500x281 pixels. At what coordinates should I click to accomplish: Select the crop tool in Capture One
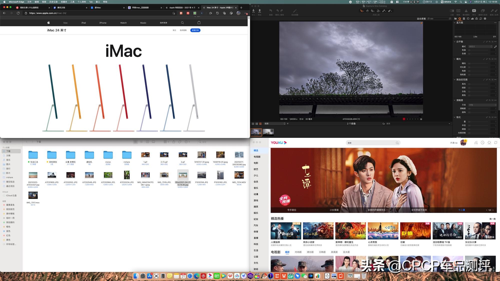click(372, 11)
